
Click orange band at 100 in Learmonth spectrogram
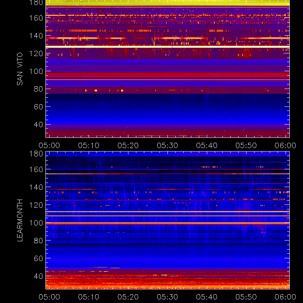click(167, 223)
